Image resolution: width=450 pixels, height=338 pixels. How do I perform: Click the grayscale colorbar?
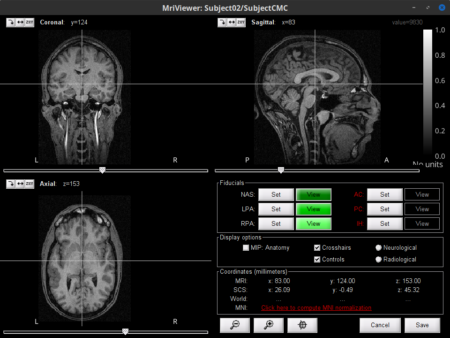coord(427,93)
